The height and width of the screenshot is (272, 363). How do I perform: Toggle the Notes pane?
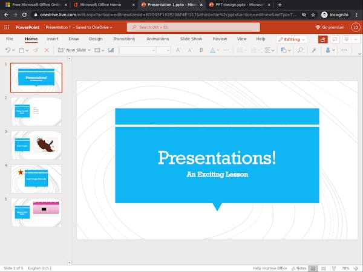[299, 268]
